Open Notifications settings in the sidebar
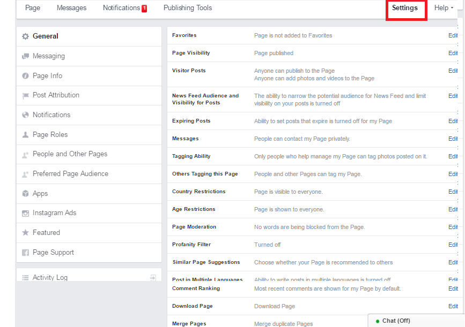 click(x=89, y=115)
